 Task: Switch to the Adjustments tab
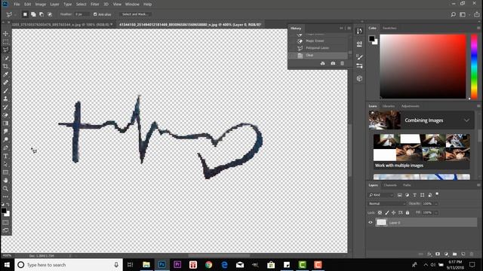point(410,106)
